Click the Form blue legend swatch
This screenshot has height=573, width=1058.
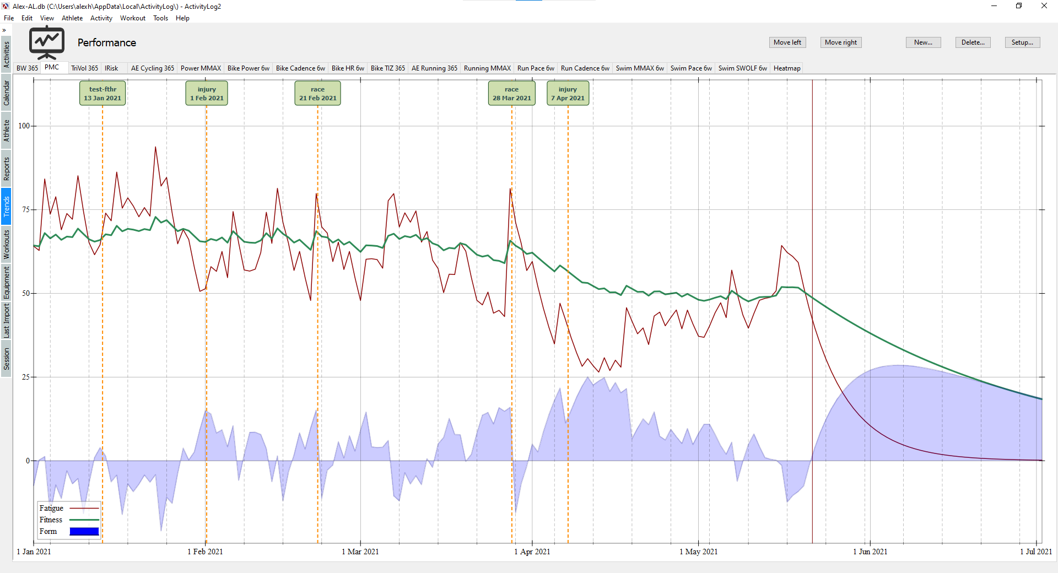pyautogui.click(x=84, y=532)
